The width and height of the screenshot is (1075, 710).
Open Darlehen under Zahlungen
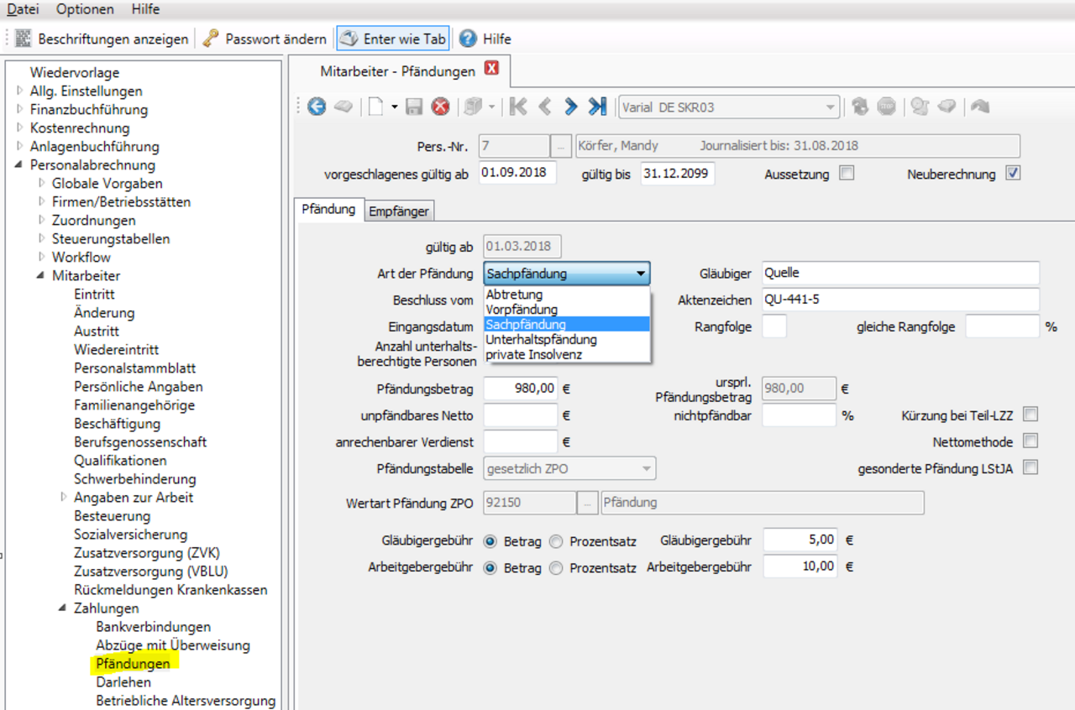(x=123, y=681)
